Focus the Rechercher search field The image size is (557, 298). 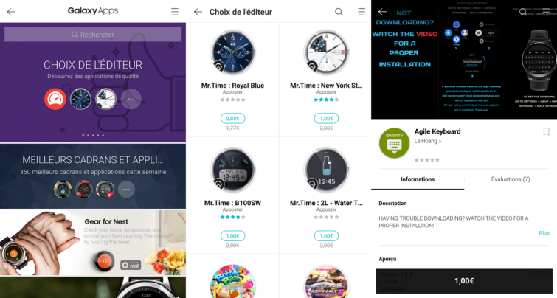pyautogui.click(x=93, y=35)
